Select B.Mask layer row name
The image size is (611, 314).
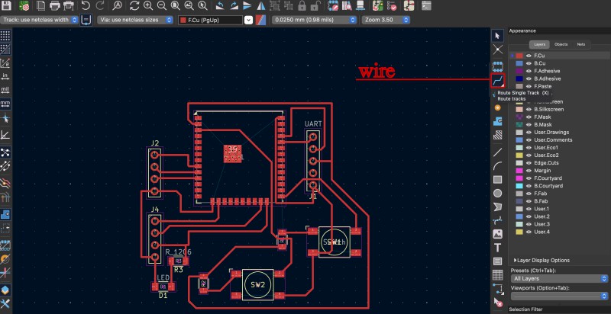tap(543, 125)
